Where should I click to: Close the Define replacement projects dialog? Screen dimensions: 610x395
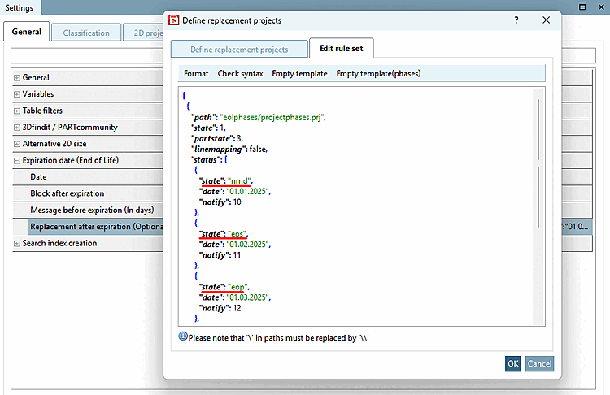pyautogui.click(x=547, y=20)
